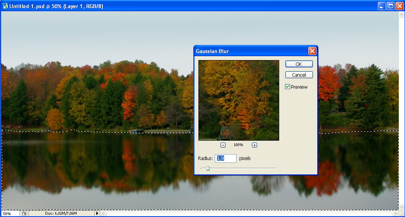Screen dimensions: 405x217
Task: Click the horizontal scrollbar right arrow
Action: click(396, 214)
